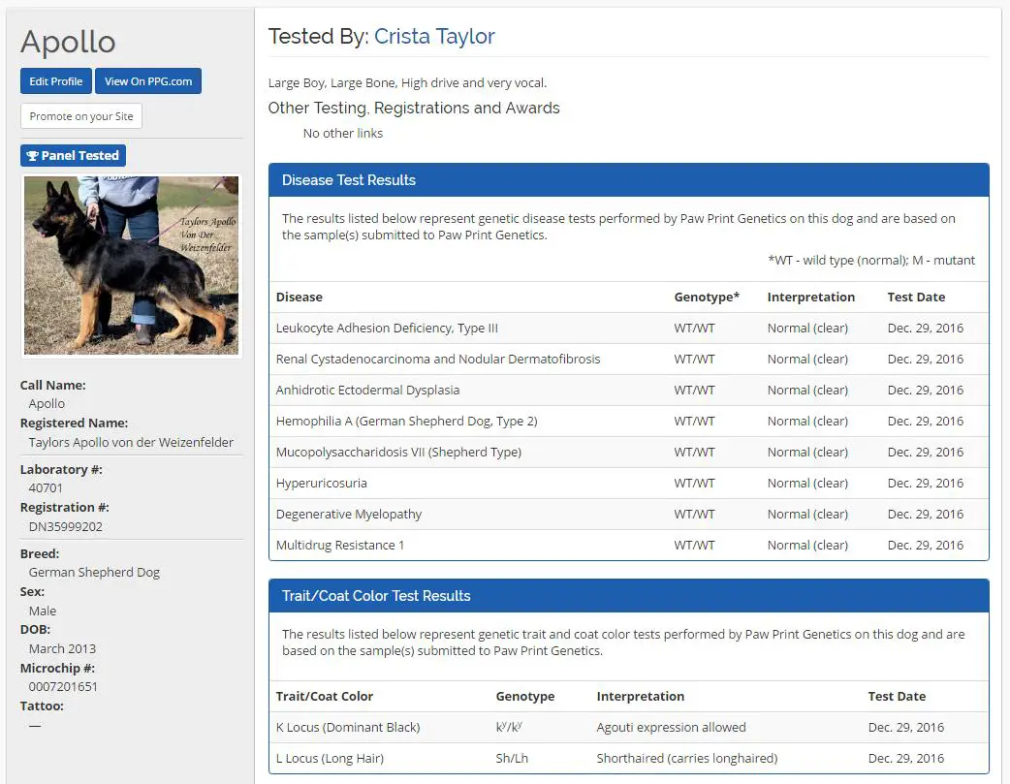Open the Edit Profile button
The height and width of the screenshot is (784, 1010).
pos(56,81)
